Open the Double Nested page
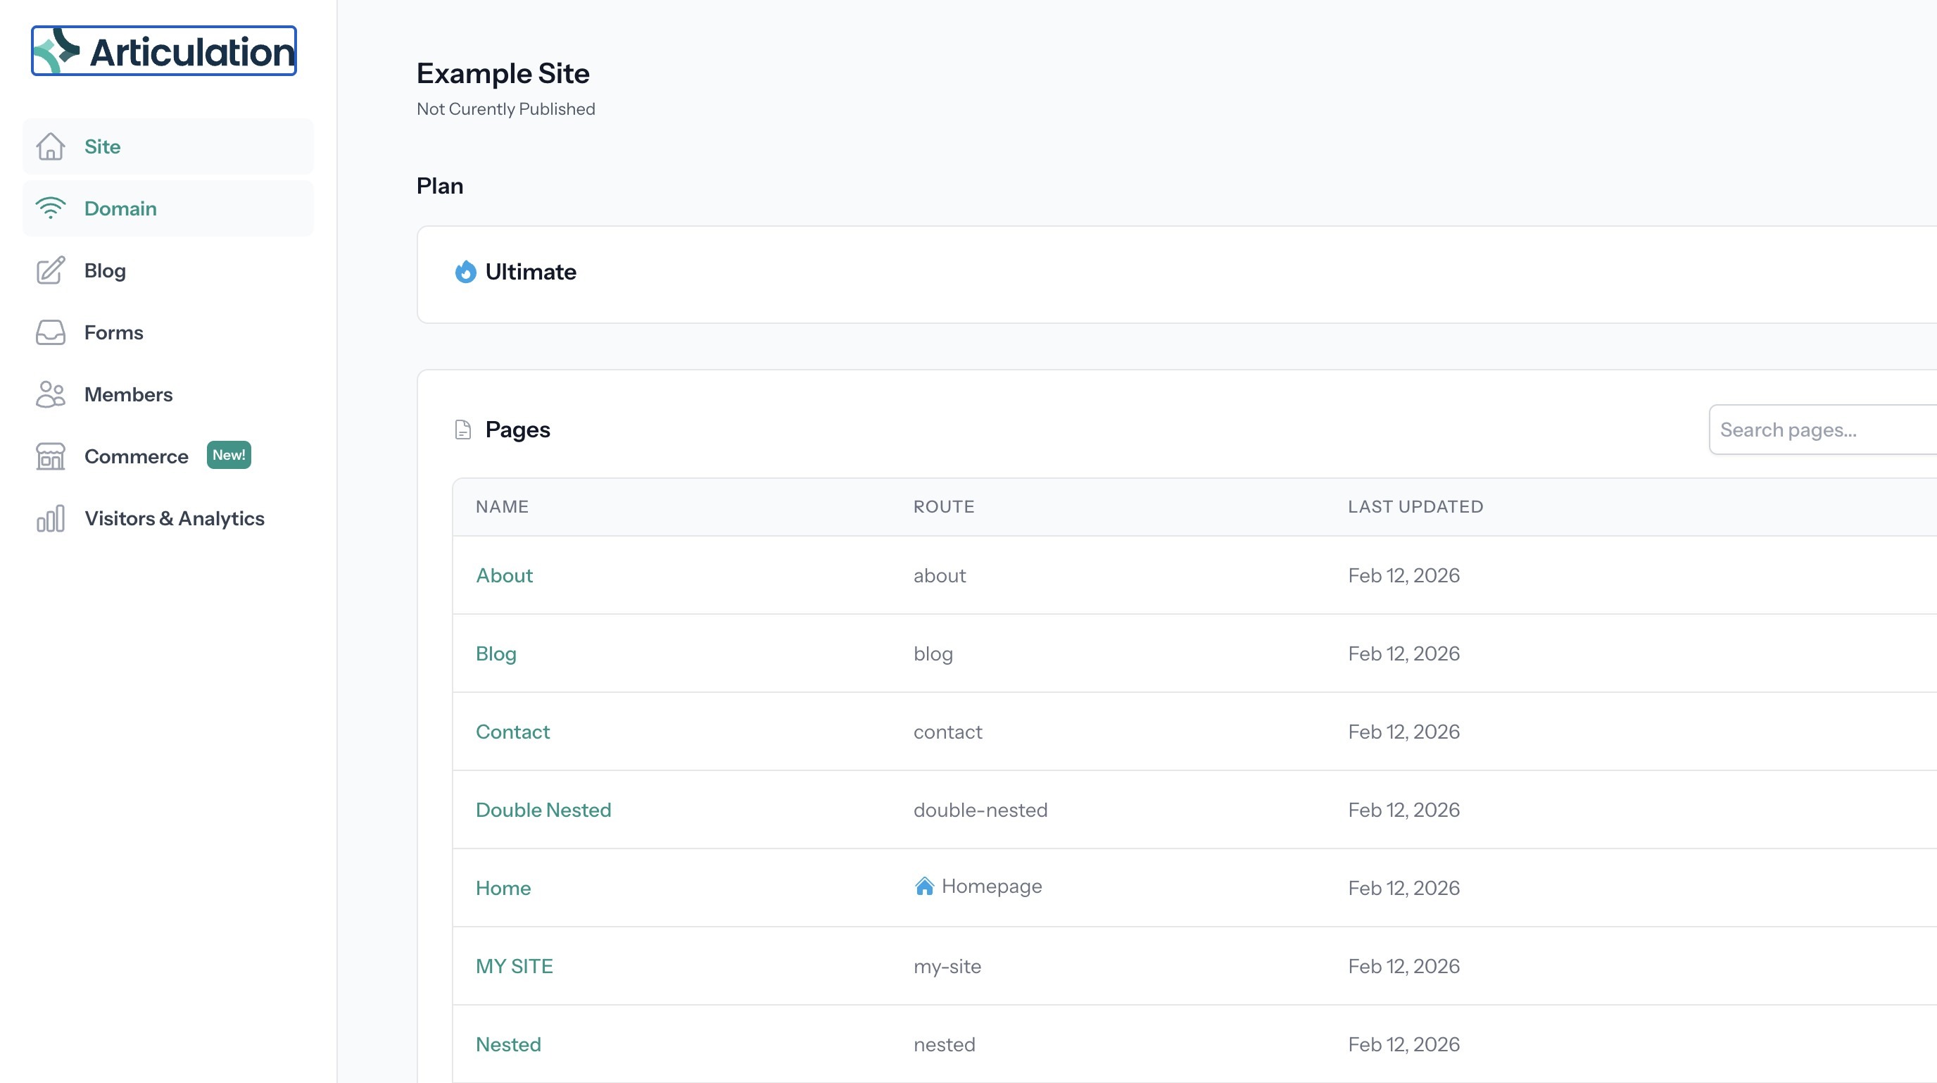The width and height of the screenshot is (1937, 1083). click(x=543, y=810)
